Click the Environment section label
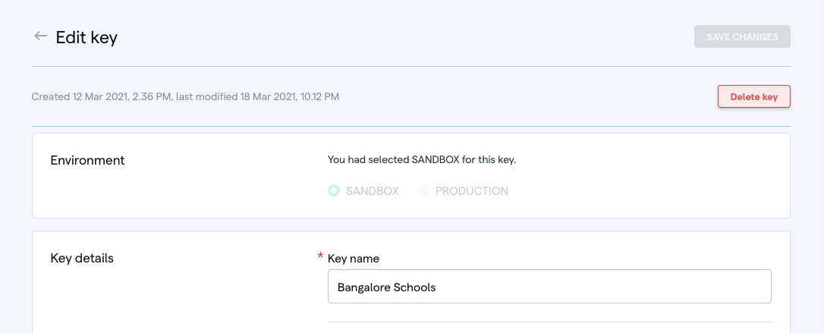The image size is (824, 333). [x=87, y=160]
